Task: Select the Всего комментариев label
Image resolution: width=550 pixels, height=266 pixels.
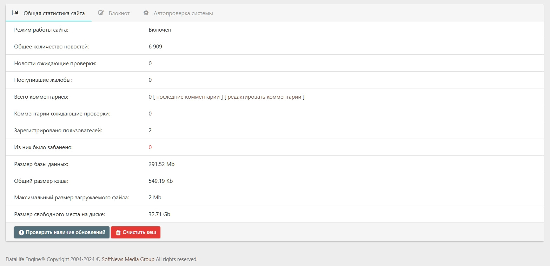Action: click(x=41, y=97)
